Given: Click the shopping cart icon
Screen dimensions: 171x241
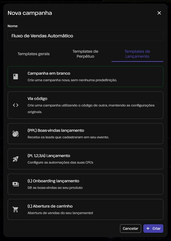Looking at the screenshot, I should 16,209.
